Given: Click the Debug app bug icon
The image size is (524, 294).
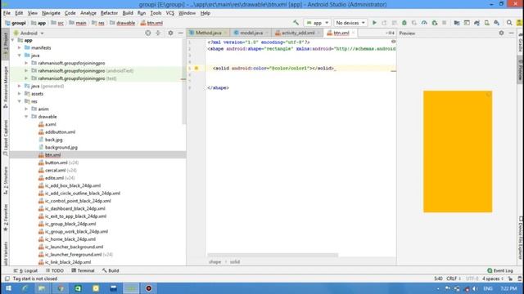Looking at the screenshot, I should click(x=404, y=23).
